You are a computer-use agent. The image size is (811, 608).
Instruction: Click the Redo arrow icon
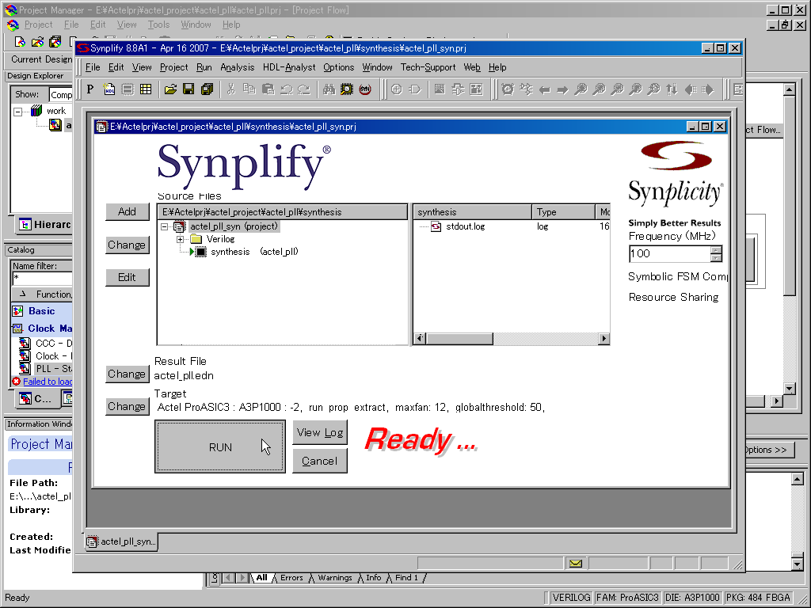[x=304, y=89]
